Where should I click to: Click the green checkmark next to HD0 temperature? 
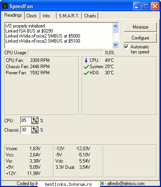(x=86, y=73)
